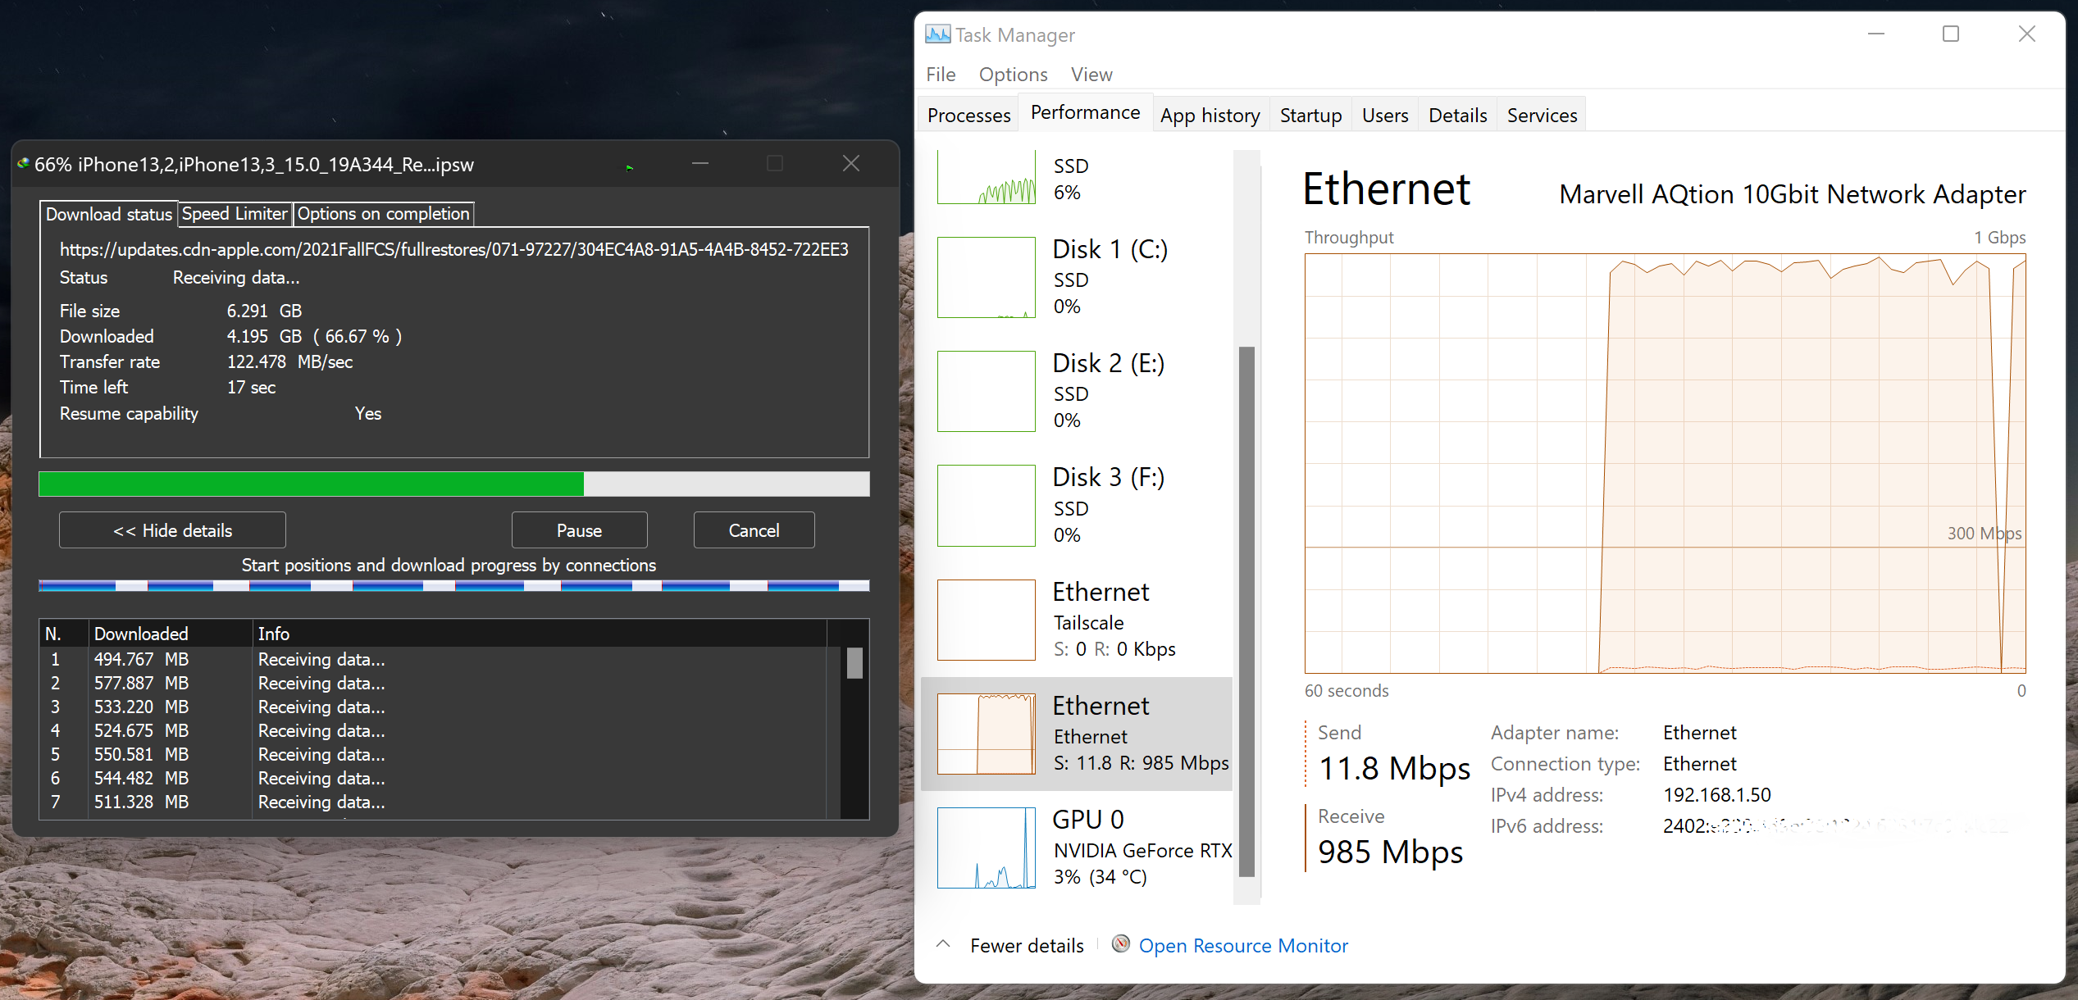Click the Open Resource Monitor link
Viewport: 2078px width, 1000px height.
[x=1242, y=946]
